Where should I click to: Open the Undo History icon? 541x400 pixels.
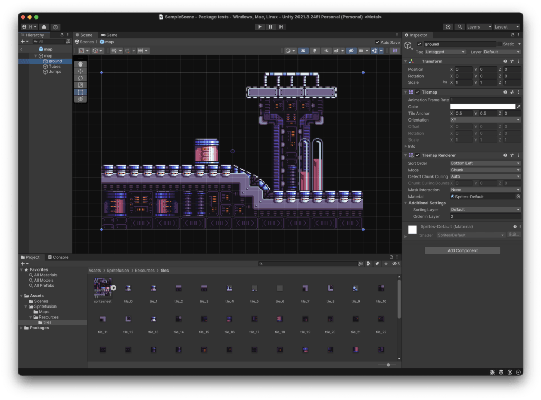(448, 27)
